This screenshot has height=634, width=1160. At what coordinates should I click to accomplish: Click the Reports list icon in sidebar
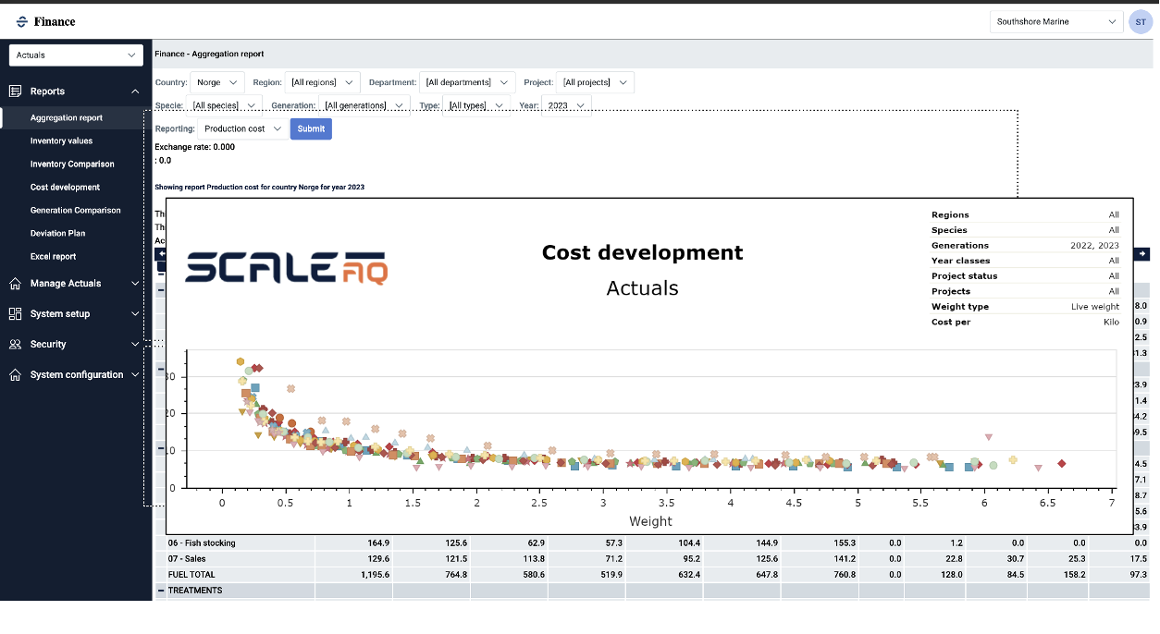15,91
